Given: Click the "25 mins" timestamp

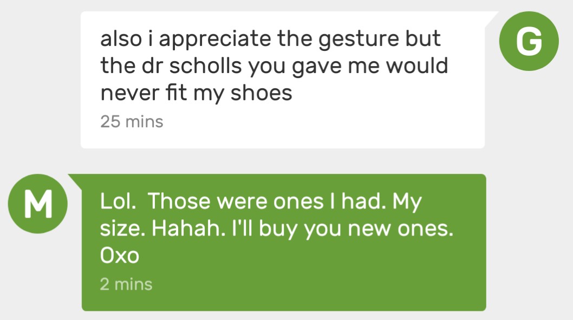Looking at the screenshot, I should point(132,121).
